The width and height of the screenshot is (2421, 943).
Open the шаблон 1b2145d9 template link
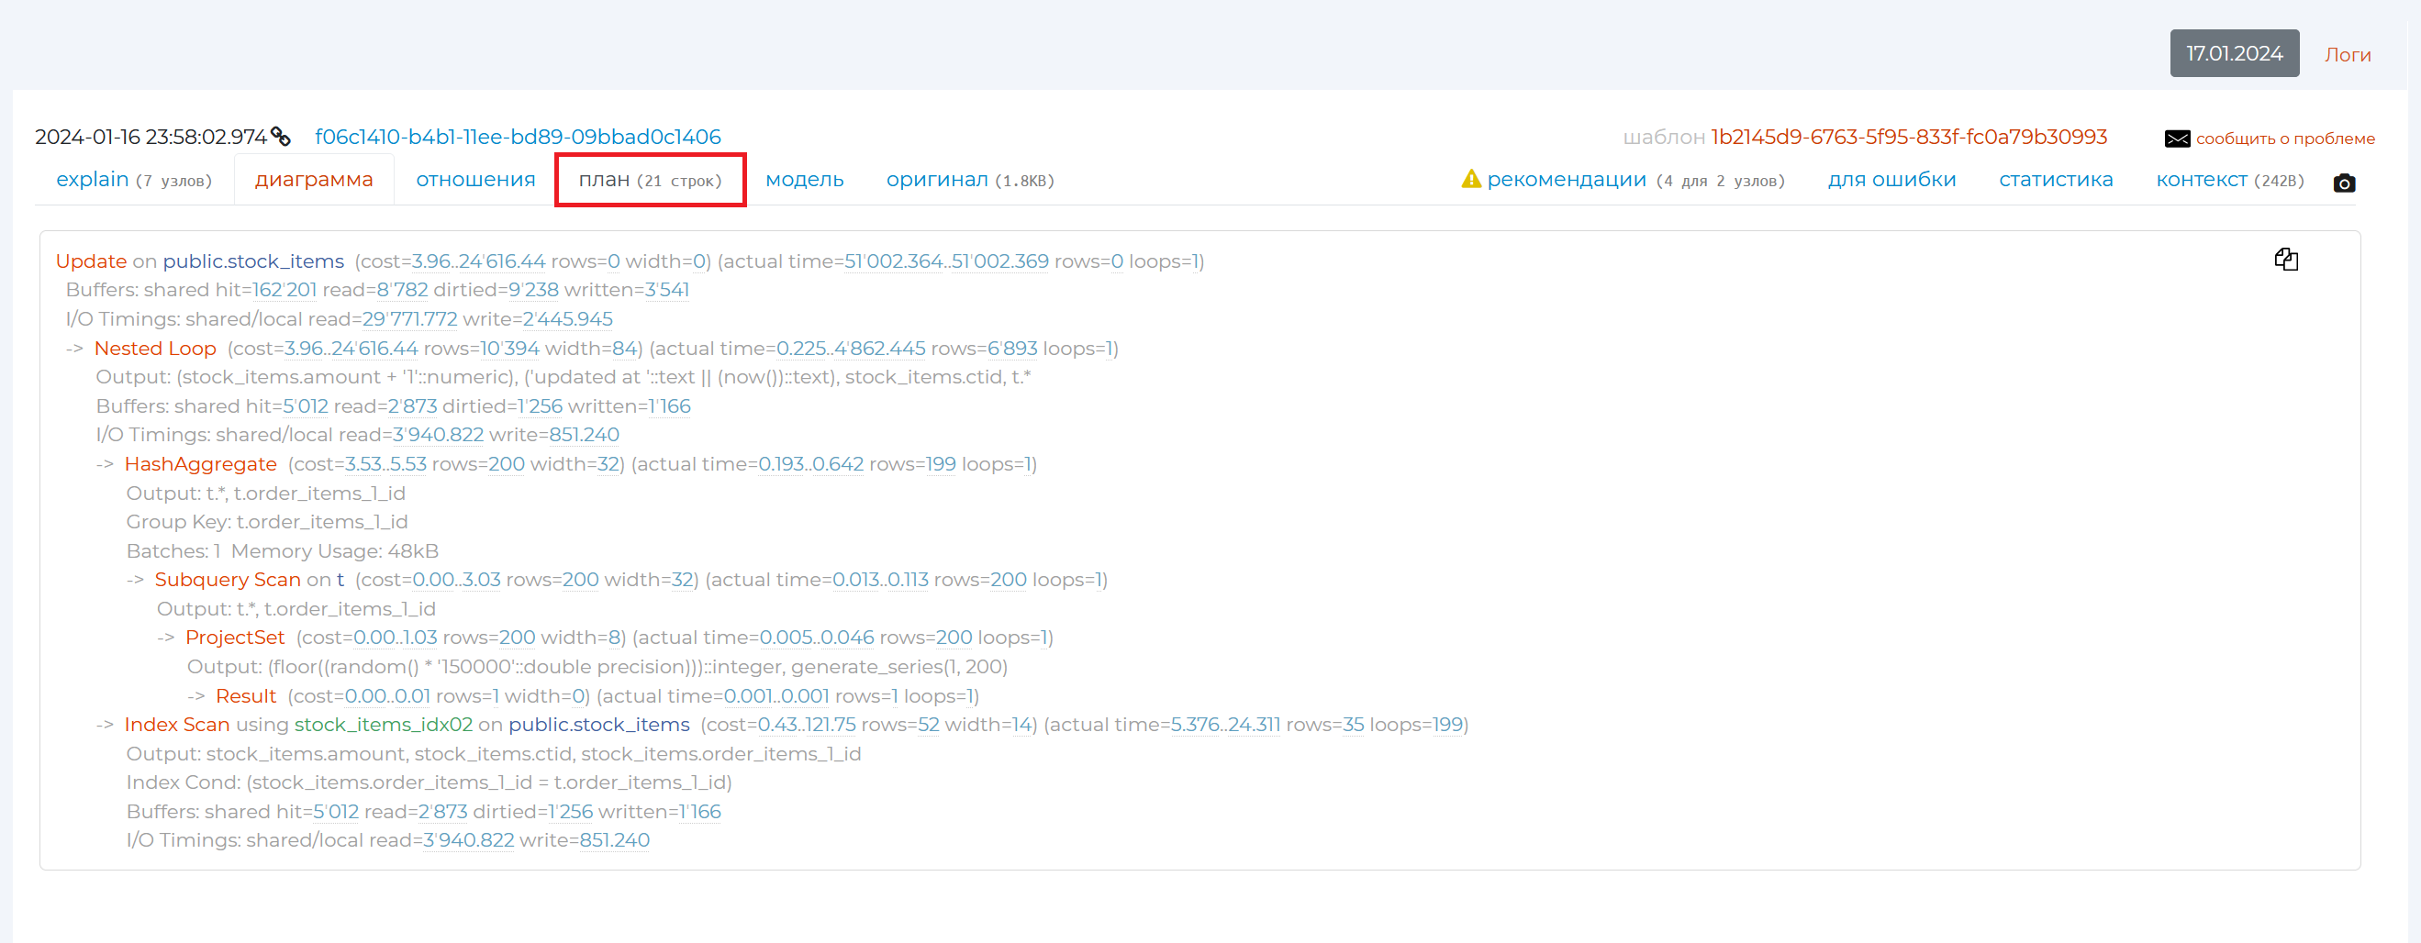pos(1909,137)
